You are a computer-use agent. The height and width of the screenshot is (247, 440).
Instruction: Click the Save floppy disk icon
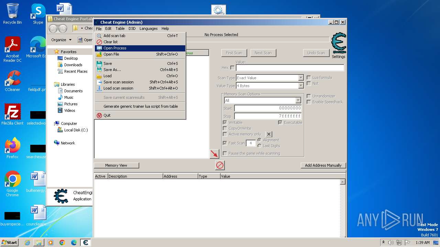(x=99, y=63)
